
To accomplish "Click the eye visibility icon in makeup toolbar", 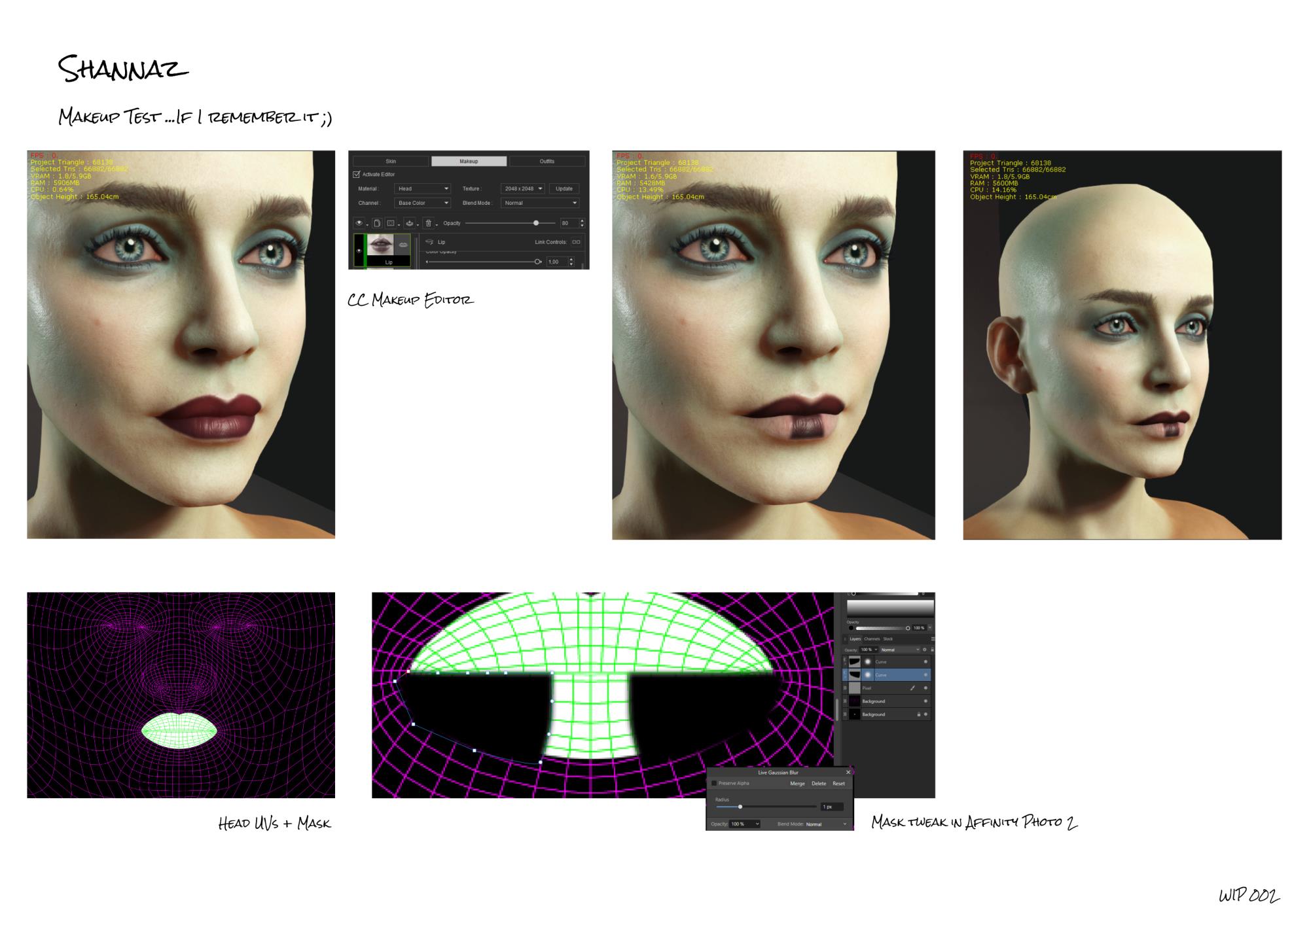I will (359, 223).
